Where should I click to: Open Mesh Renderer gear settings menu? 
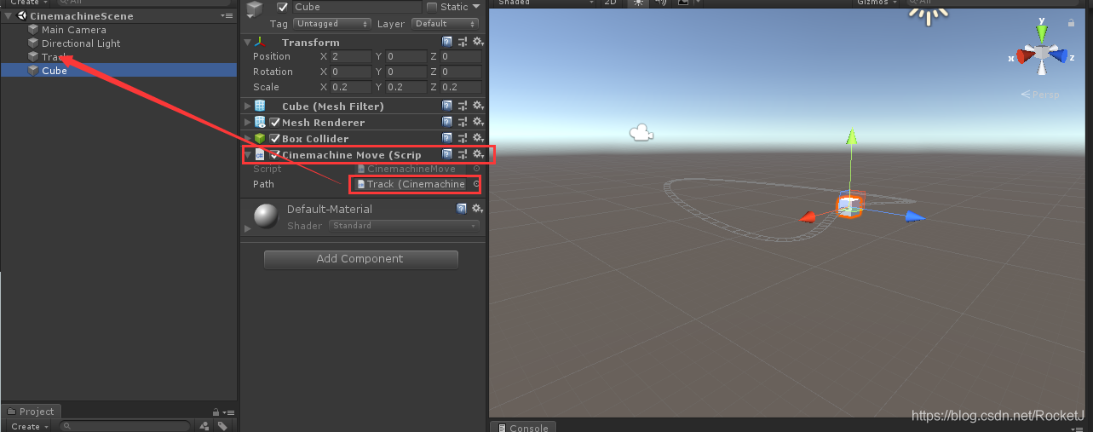478,122
